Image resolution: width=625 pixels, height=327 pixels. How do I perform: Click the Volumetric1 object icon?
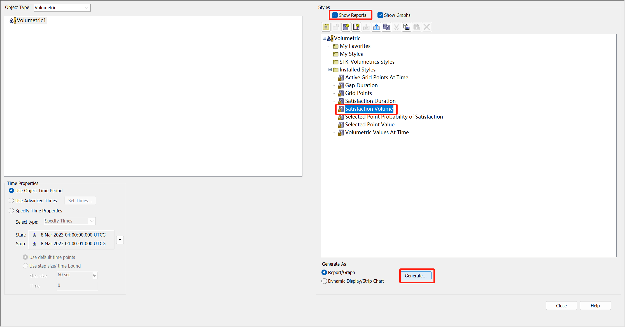click(13, 20)
